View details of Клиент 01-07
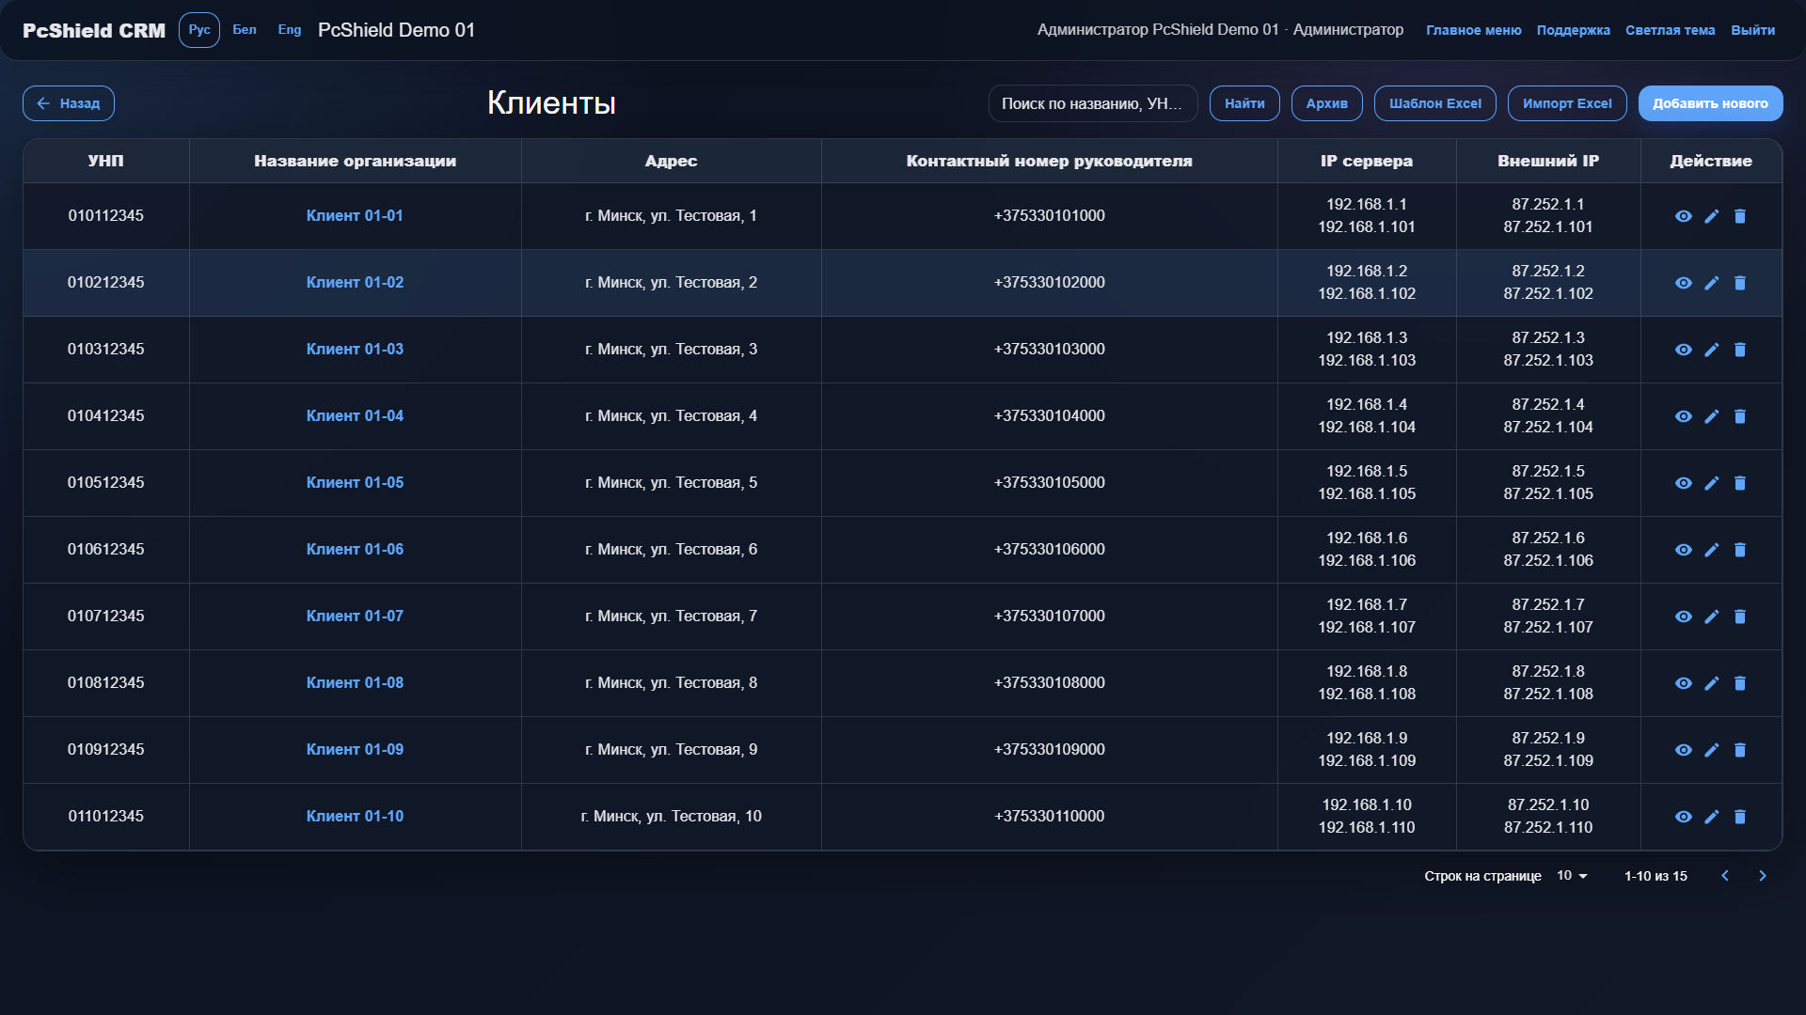 pyautogui.click(x=1684, y=617)
